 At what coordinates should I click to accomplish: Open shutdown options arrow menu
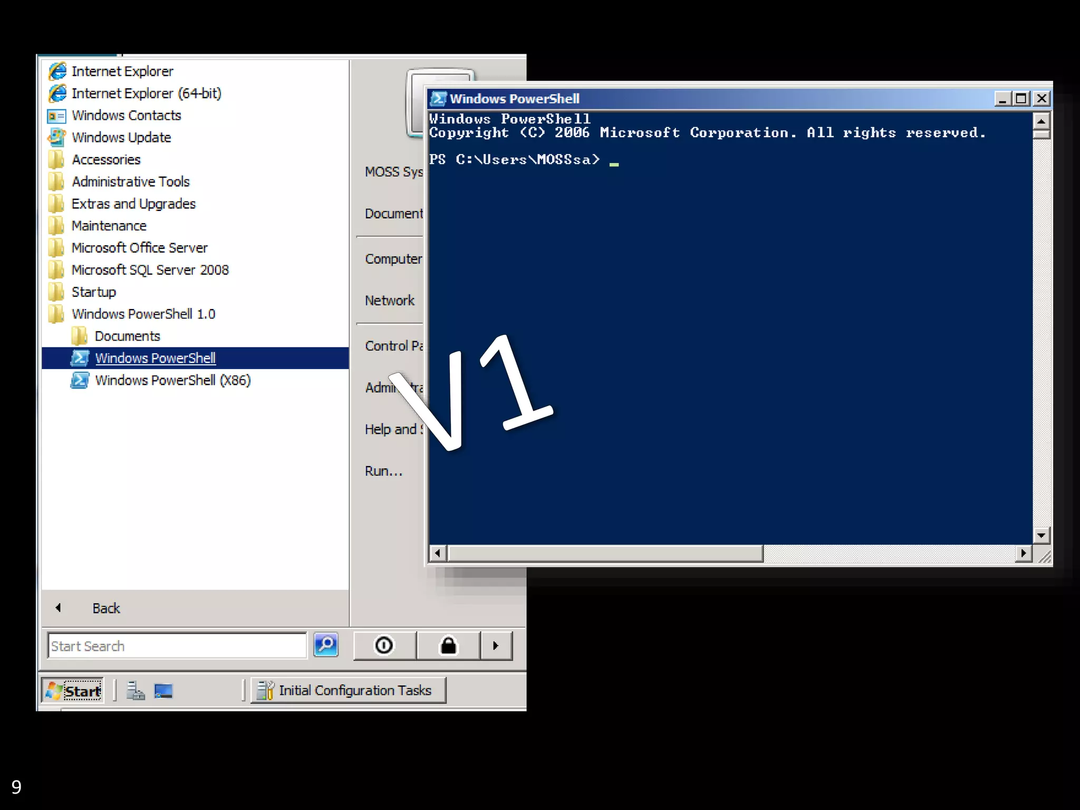[x=496, y=645]
